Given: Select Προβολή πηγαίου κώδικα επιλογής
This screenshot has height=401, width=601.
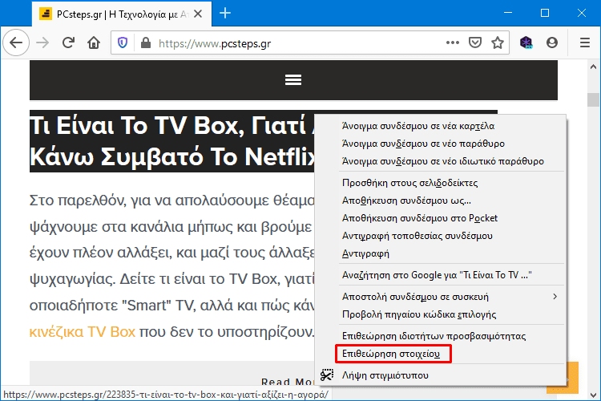Looking at the screenshot, I should (441, 314).
